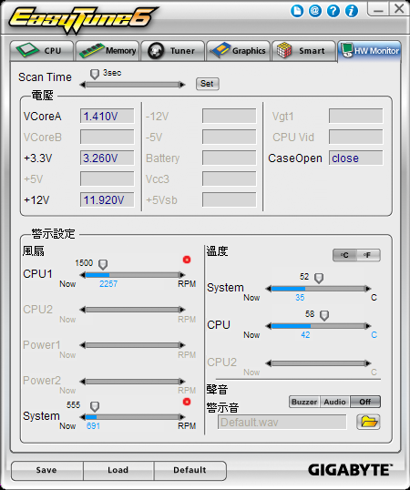Image resolution: width=410 pixels, height=490 pixels.
Task: Switch temperature unit to Celsius
Action: [x=344, y=255]
